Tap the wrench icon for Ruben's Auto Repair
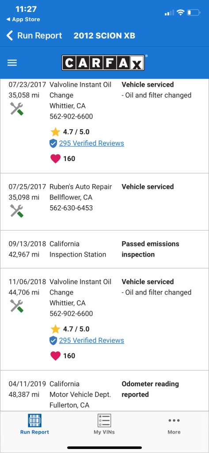The image size is (209, 453). 17,211
